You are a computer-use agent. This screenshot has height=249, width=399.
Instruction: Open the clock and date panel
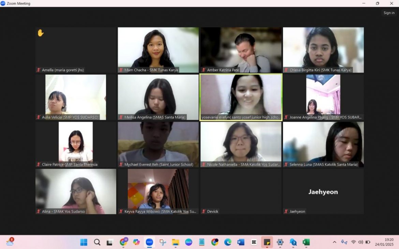[x=384, y=242]
